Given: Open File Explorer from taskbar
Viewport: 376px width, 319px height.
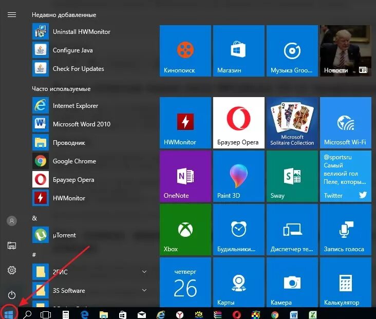Looking at the screenshot, I should [x=104, y=314].
